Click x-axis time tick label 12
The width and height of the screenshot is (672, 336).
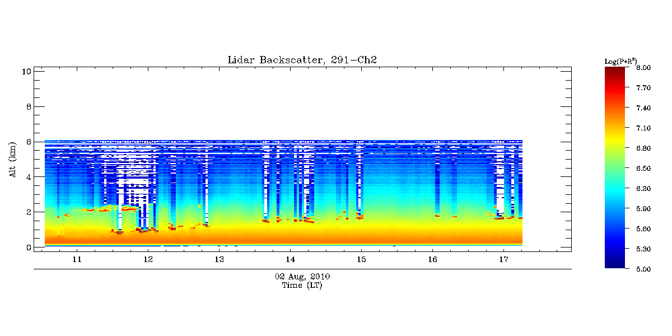point(148,259)
